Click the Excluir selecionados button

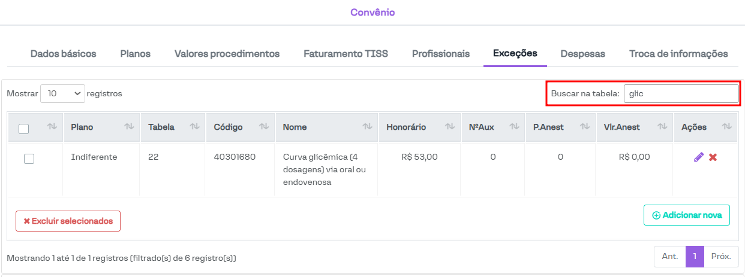coord(68,221)
